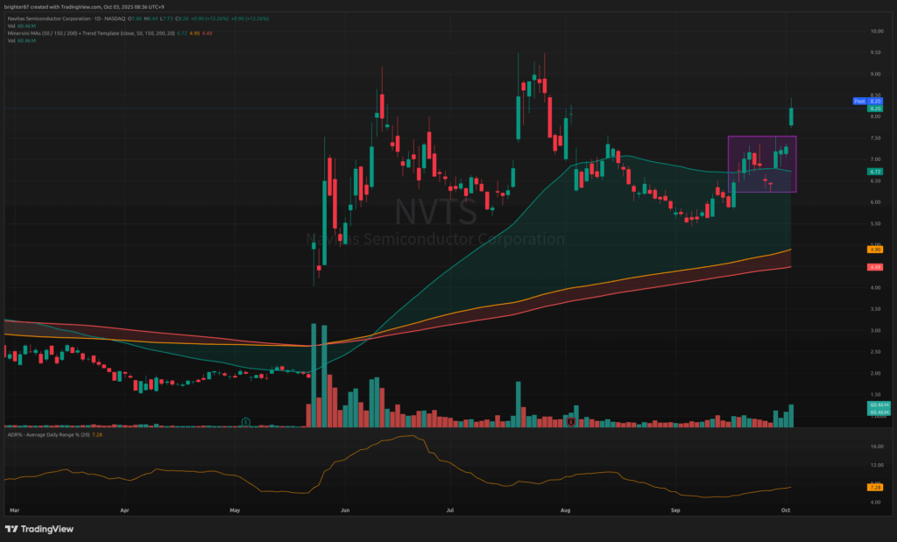Click the latest green candlestick above 8.00
This screenshot has width=897, height=542.
pyautogui.click(x=791, y=116)
